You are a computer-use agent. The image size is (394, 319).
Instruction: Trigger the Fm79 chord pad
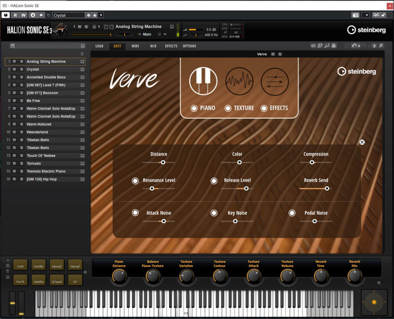[20, 280]
